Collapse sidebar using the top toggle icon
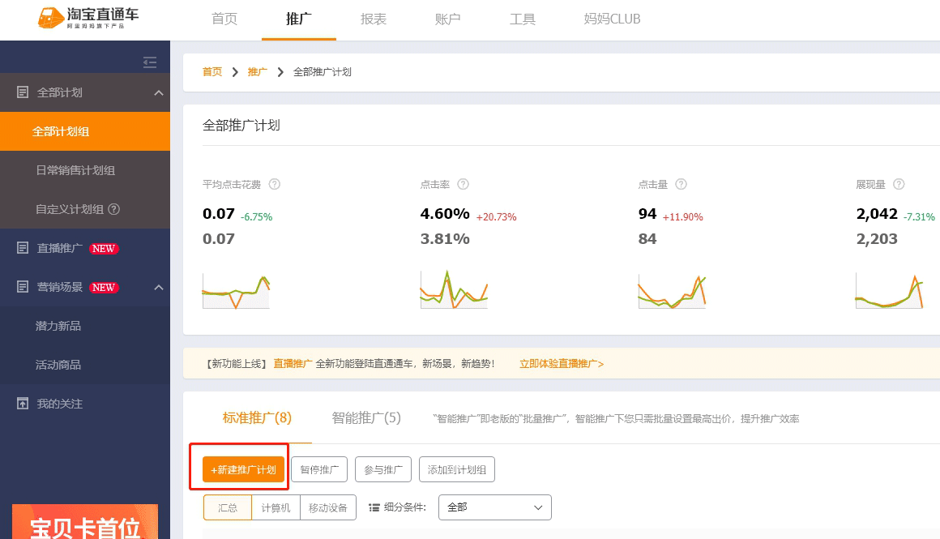Image resolution: width=940 pixels, height=539 pixels. (x=149, y=62)
